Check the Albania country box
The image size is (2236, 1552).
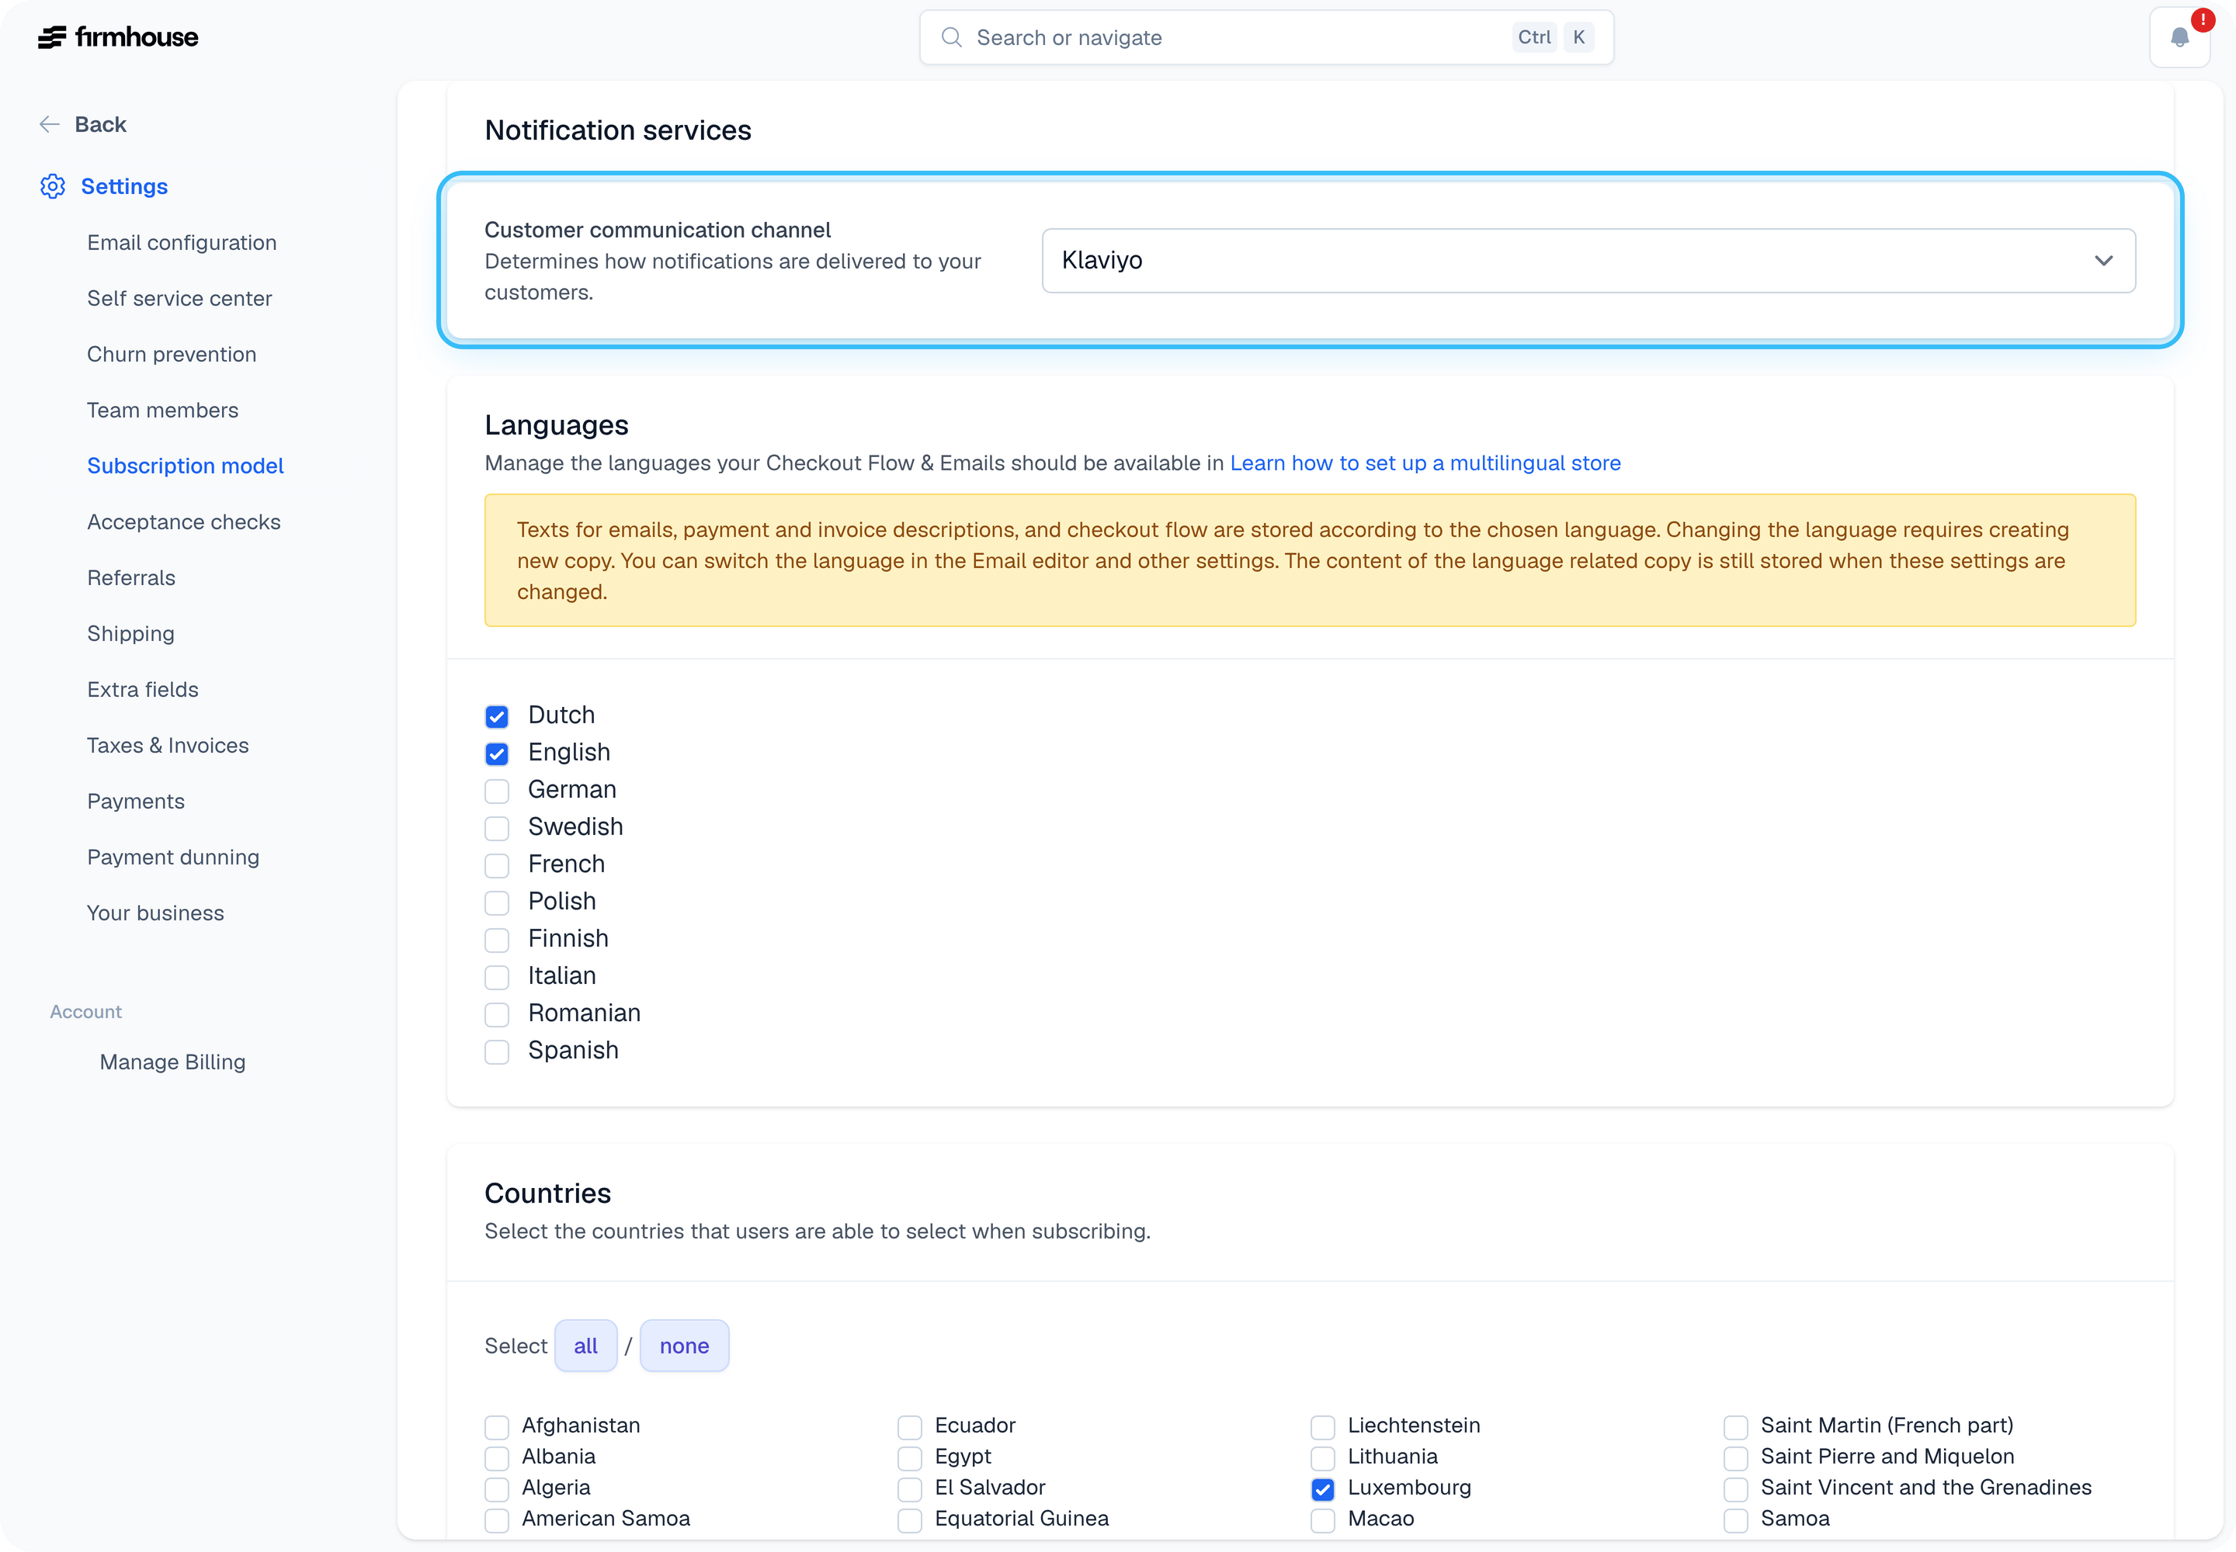497,1457
